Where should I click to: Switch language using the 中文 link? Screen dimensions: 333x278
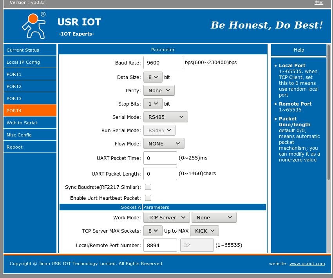[x=319, y=3]
